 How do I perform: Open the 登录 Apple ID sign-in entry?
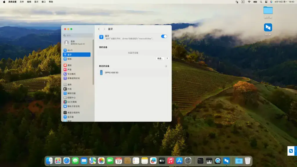click(x=77, y=43)
